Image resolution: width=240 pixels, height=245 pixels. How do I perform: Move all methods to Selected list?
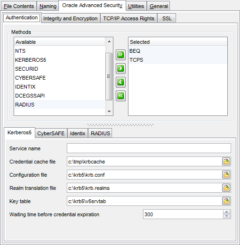coord(120,55)
